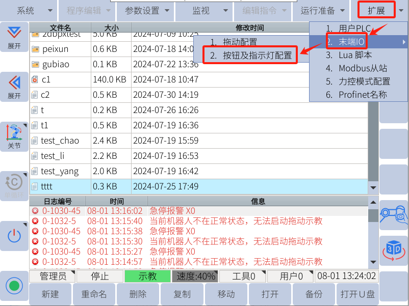Toggle the green 示教 mode indicator
The width and height of the screenshot is (409, 306).
tap(147, 276)
